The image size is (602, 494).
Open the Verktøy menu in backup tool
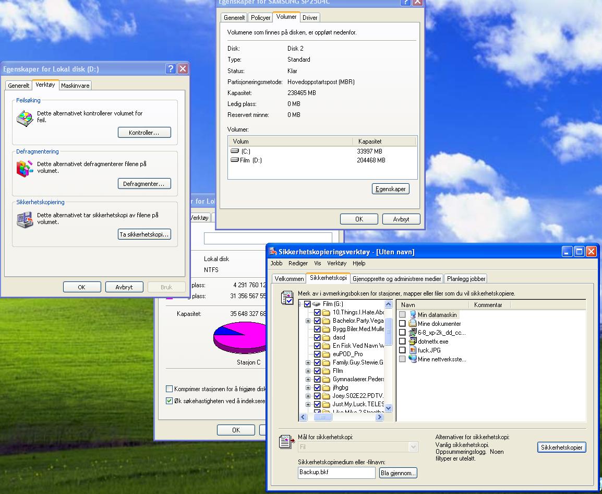336,263
